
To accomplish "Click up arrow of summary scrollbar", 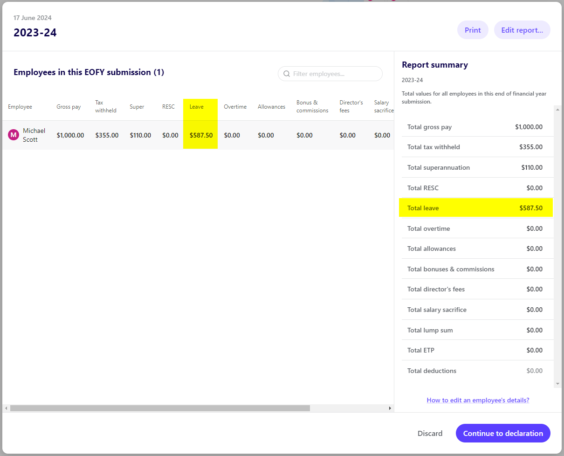I will coord(557,109).
